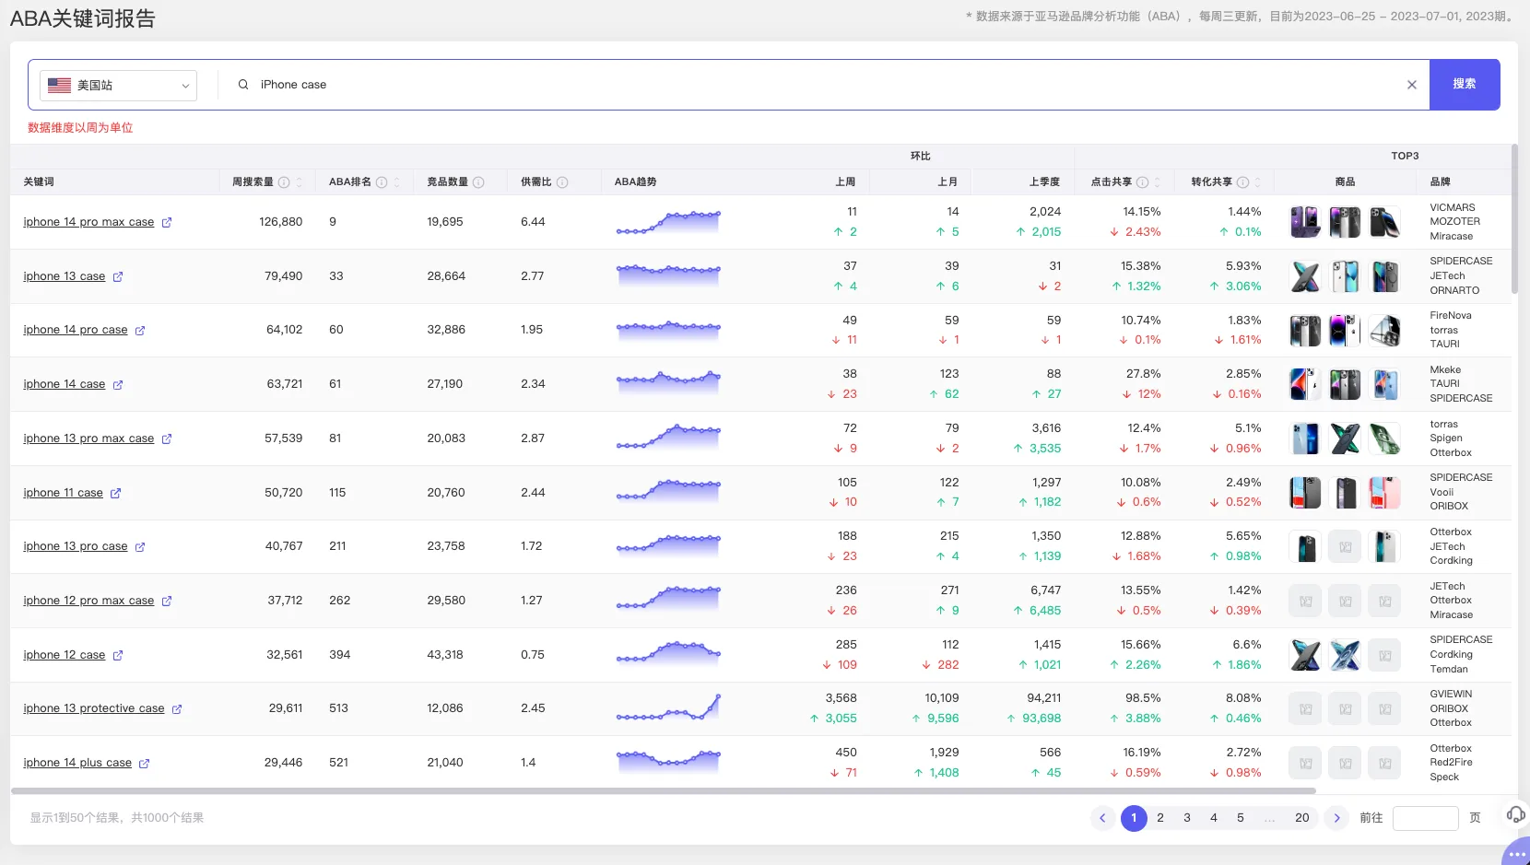
Task: Show info tooltip for 周搜索量 column
Action: tap(284, 182)
